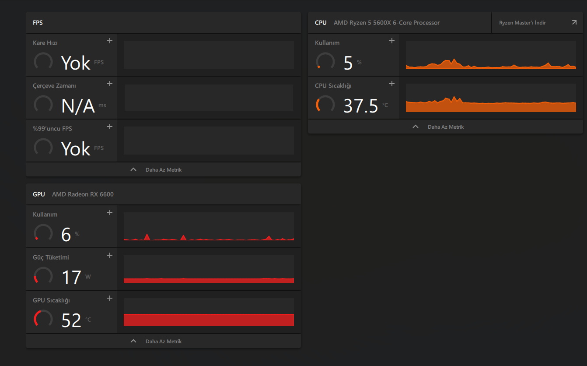This screenshot has width=587, height=366.
Task: Click the Güç Tüketimi label
Action: [x=51, y=257]
